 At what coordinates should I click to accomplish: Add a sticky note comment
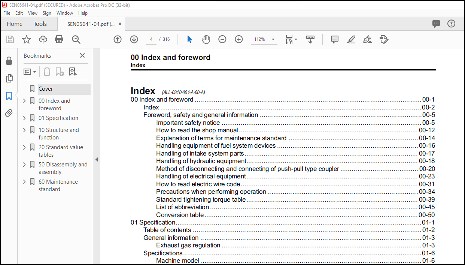[335, 39]
